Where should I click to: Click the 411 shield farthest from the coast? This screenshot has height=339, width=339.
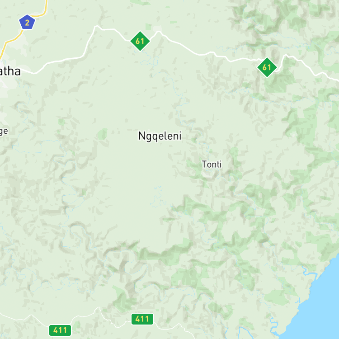(x=60, y=330)
